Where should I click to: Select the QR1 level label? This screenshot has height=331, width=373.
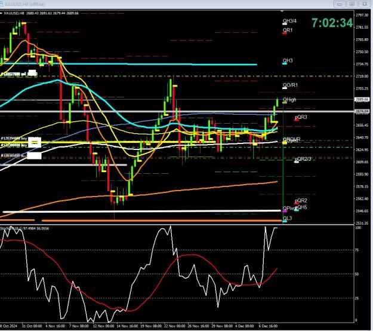[288, 30]
